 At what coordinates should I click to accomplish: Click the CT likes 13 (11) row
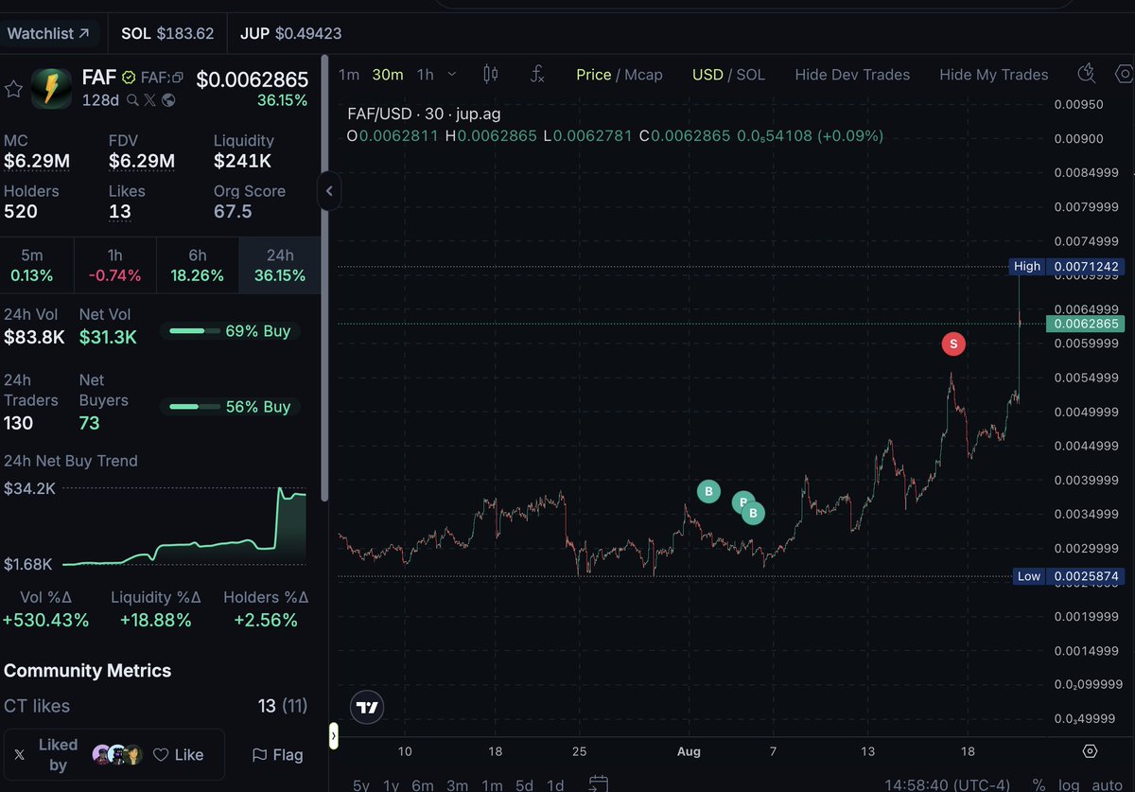click(x=155, y=706)
